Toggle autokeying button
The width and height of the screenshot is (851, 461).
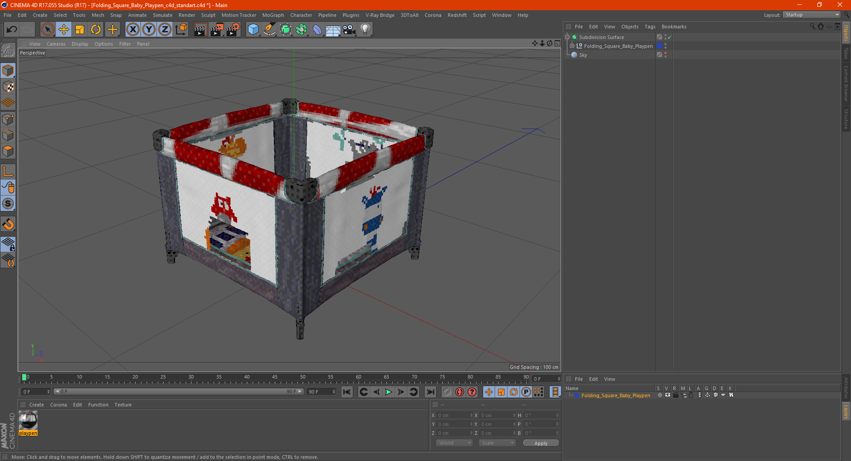tap(460, 392)
